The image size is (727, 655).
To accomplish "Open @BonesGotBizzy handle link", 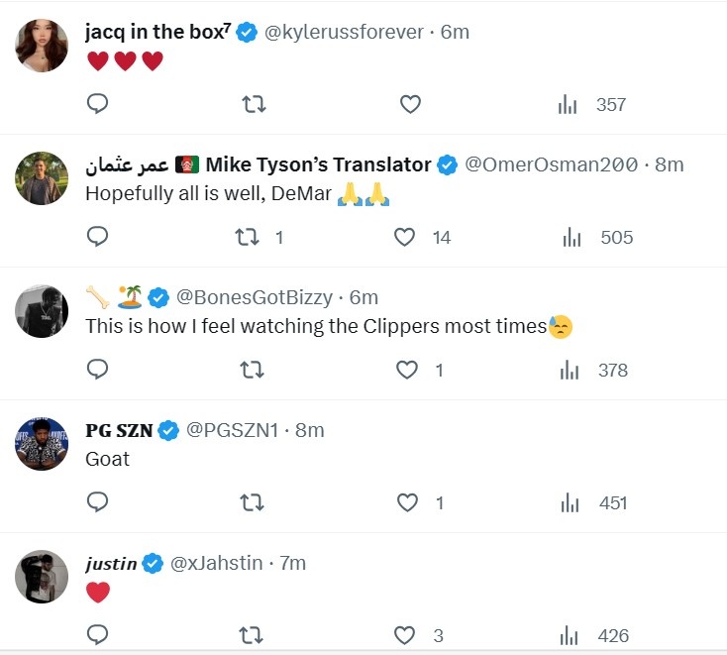I will 255,297.
